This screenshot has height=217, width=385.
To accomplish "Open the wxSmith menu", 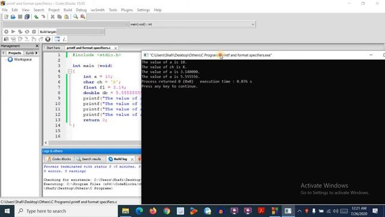I will [97, 10].
